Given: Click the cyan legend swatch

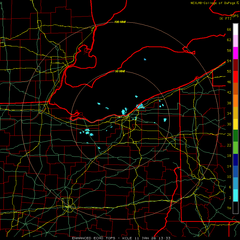Looking at the screenshot, I should (235, 195).
